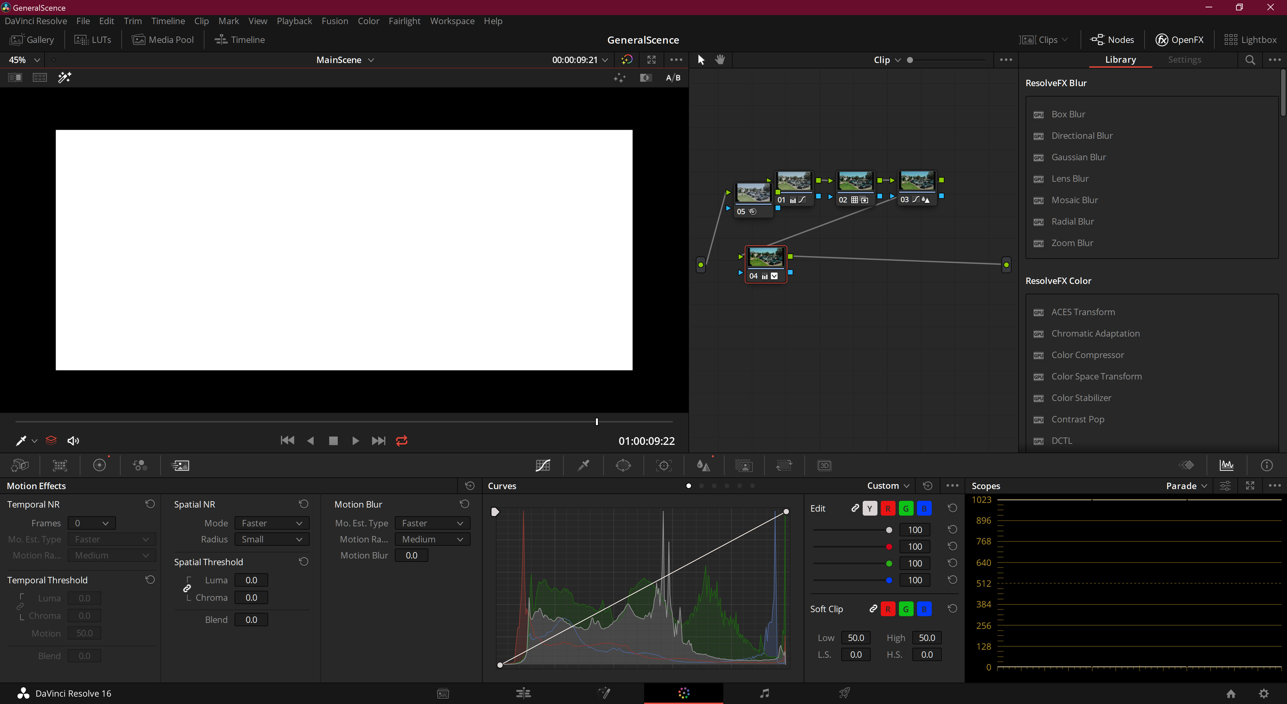Go to the Project Manager home
1287x704 pixels.
click(1231, 693)
